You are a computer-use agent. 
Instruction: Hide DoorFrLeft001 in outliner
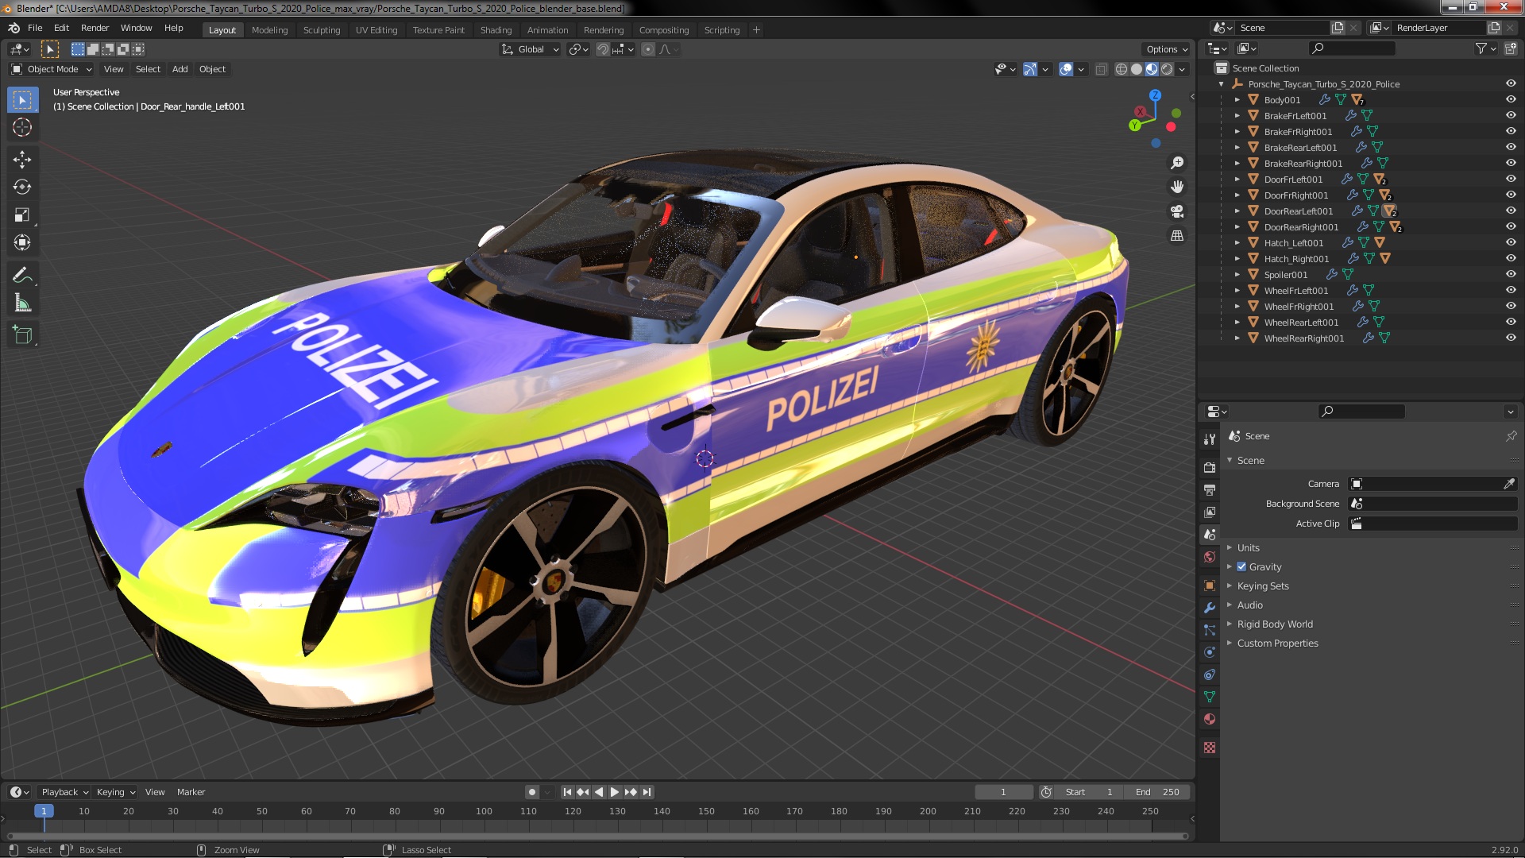coord(1511,179)
